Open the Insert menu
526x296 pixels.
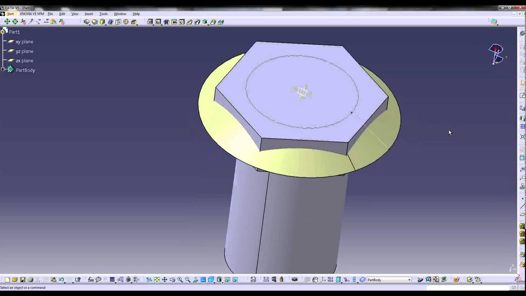point(89,14)
